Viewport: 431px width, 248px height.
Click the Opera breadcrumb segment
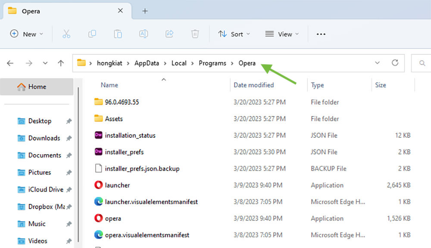point(247,63)
